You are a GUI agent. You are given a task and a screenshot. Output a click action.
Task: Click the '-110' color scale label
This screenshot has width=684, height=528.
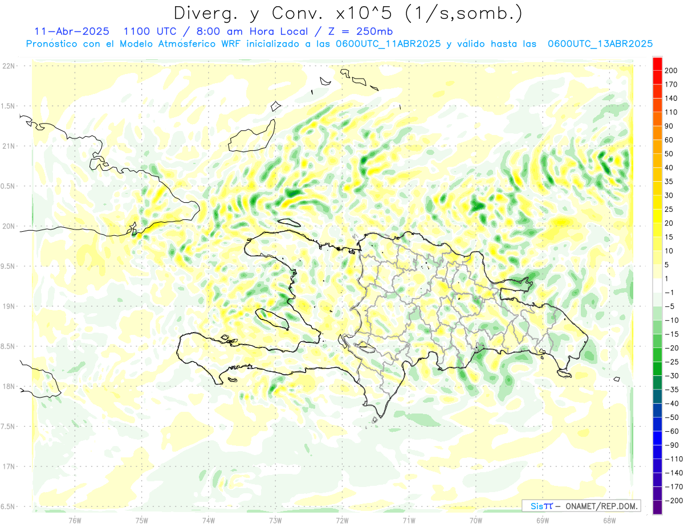[673, 459]
